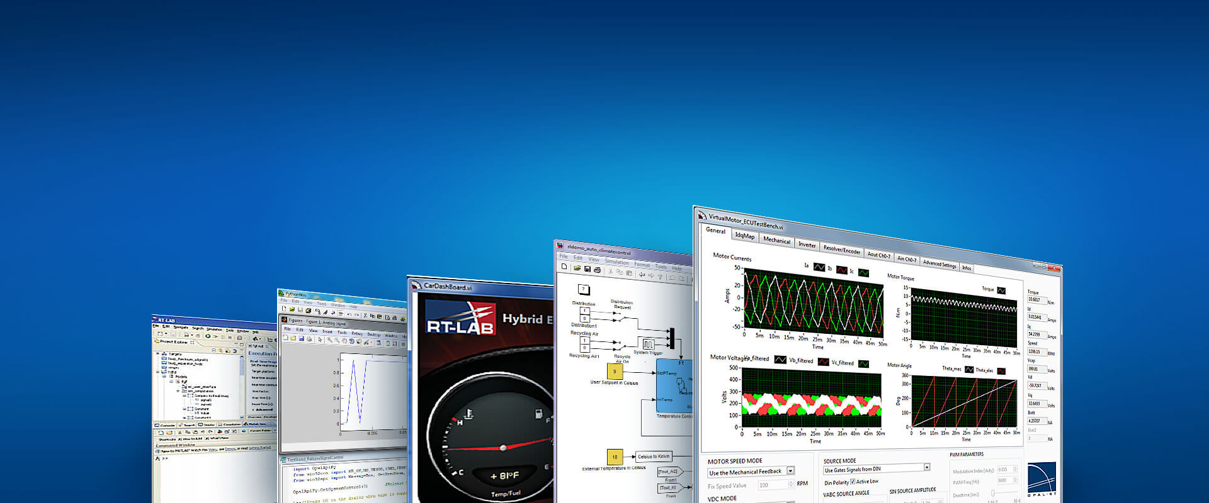
Task: Click Open icon in Figure window toolbar
Action: (x=293, y=338)
